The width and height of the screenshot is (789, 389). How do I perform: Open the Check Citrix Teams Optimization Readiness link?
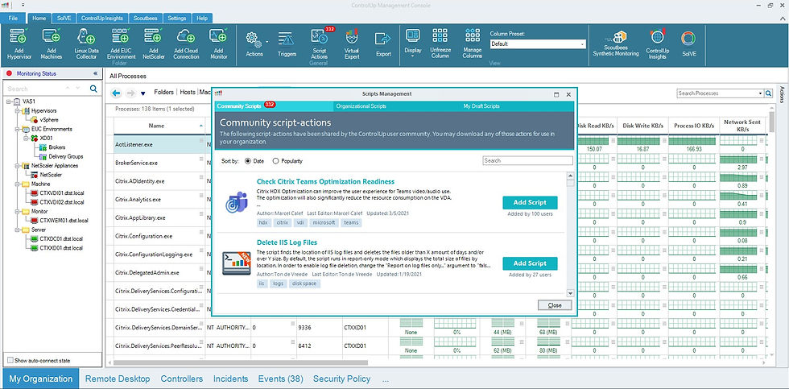pos(325,182)
